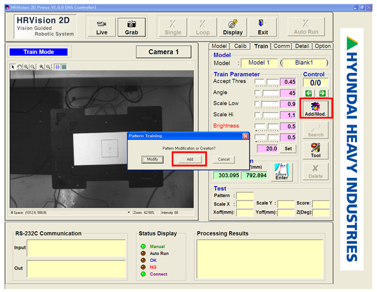This screenshot has height=292, width=377.
Task: Grab a camera image
Action: pyautogui.click(x=132, y=27)
